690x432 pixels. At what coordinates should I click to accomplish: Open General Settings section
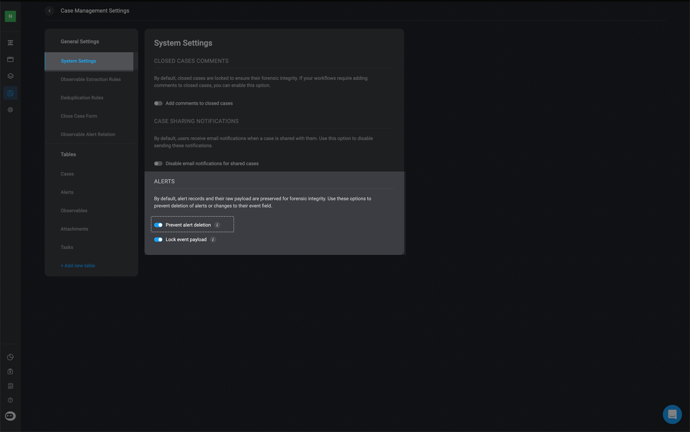coord(80,41)
